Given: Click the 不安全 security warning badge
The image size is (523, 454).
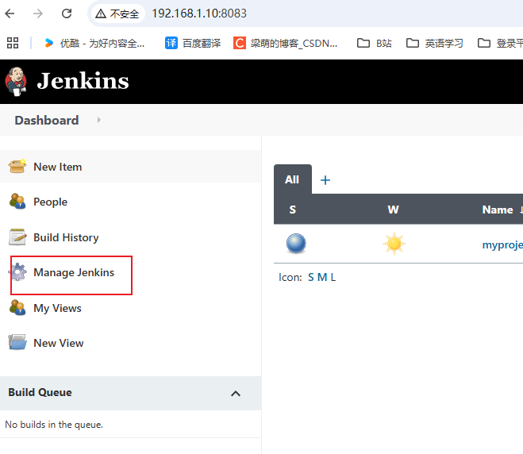Looking at the screenshot, I should (x=117, y=13).
